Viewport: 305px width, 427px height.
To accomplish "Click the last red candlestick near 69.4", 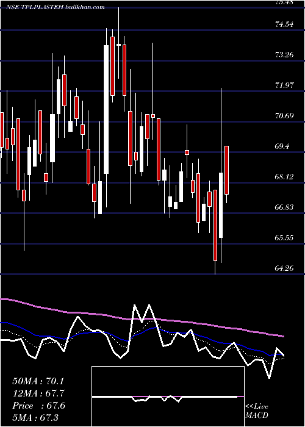I will click(226, 170).
